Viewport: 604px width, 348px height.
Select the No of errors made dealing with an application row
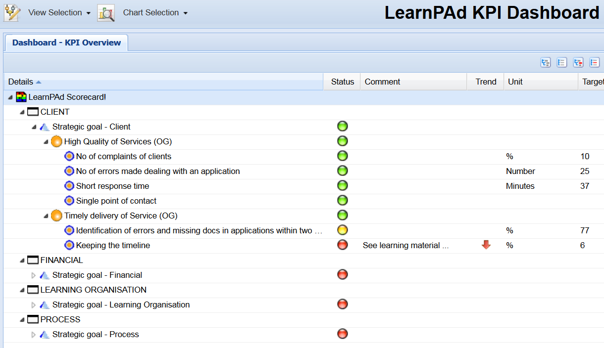click(304, 171)
